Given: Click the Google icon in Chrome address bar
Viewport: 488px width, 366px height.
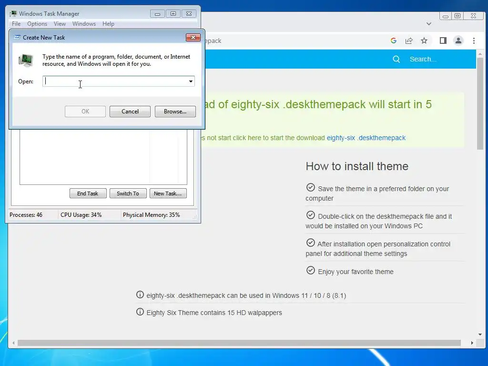Looking at the screenshot, I should coord(393,41).
